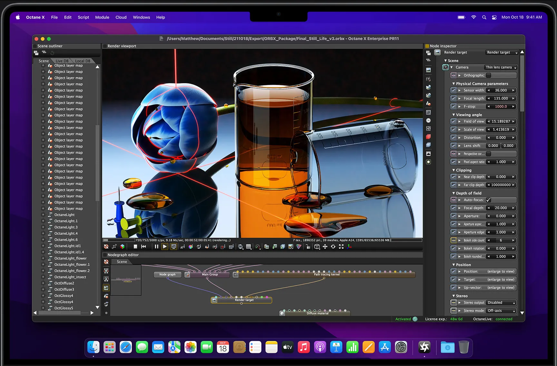The width and height of the screenshot is (557, 366).
Task: Open the Cloud menu
Action: [x=121, y=17]
